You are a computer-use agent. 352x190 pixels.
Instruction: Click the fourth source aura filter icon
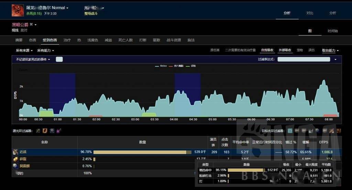point(59,131)
